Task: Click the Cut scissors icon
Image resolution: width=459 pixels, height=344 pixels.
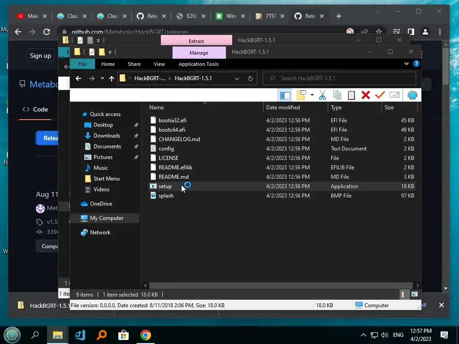Action: pyautogui.click(x=322, y=95)
